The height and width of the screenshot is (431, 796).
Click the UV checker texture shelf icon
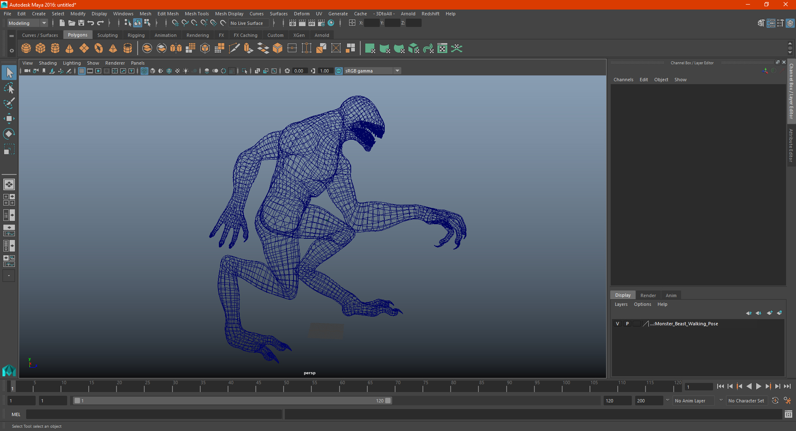pyautogui.click(x=442, y=48)
